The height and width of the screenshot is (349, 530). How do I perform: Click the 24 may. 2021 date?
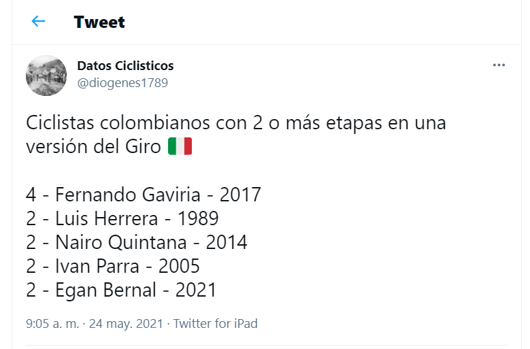pyautogui.click(x=126, y=323)
